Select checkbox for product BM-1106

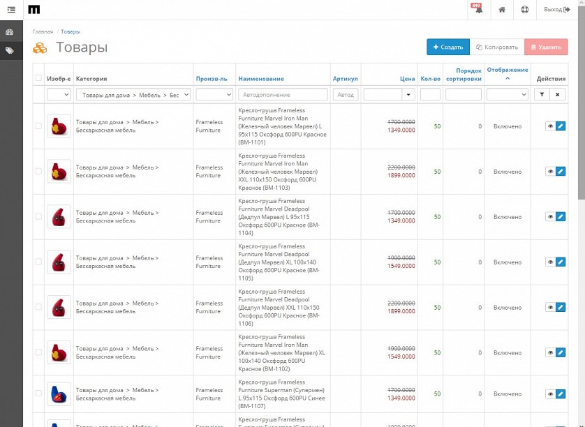[x=38, y=307]
